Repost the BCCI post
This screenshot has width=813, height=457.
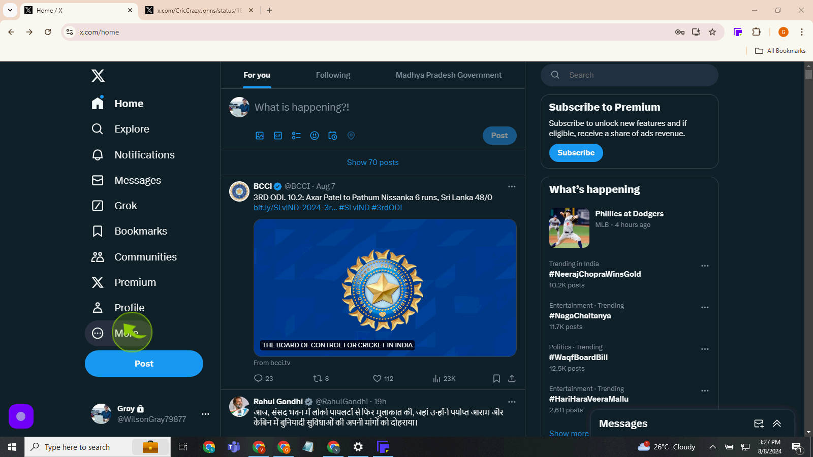coord(321,379)
